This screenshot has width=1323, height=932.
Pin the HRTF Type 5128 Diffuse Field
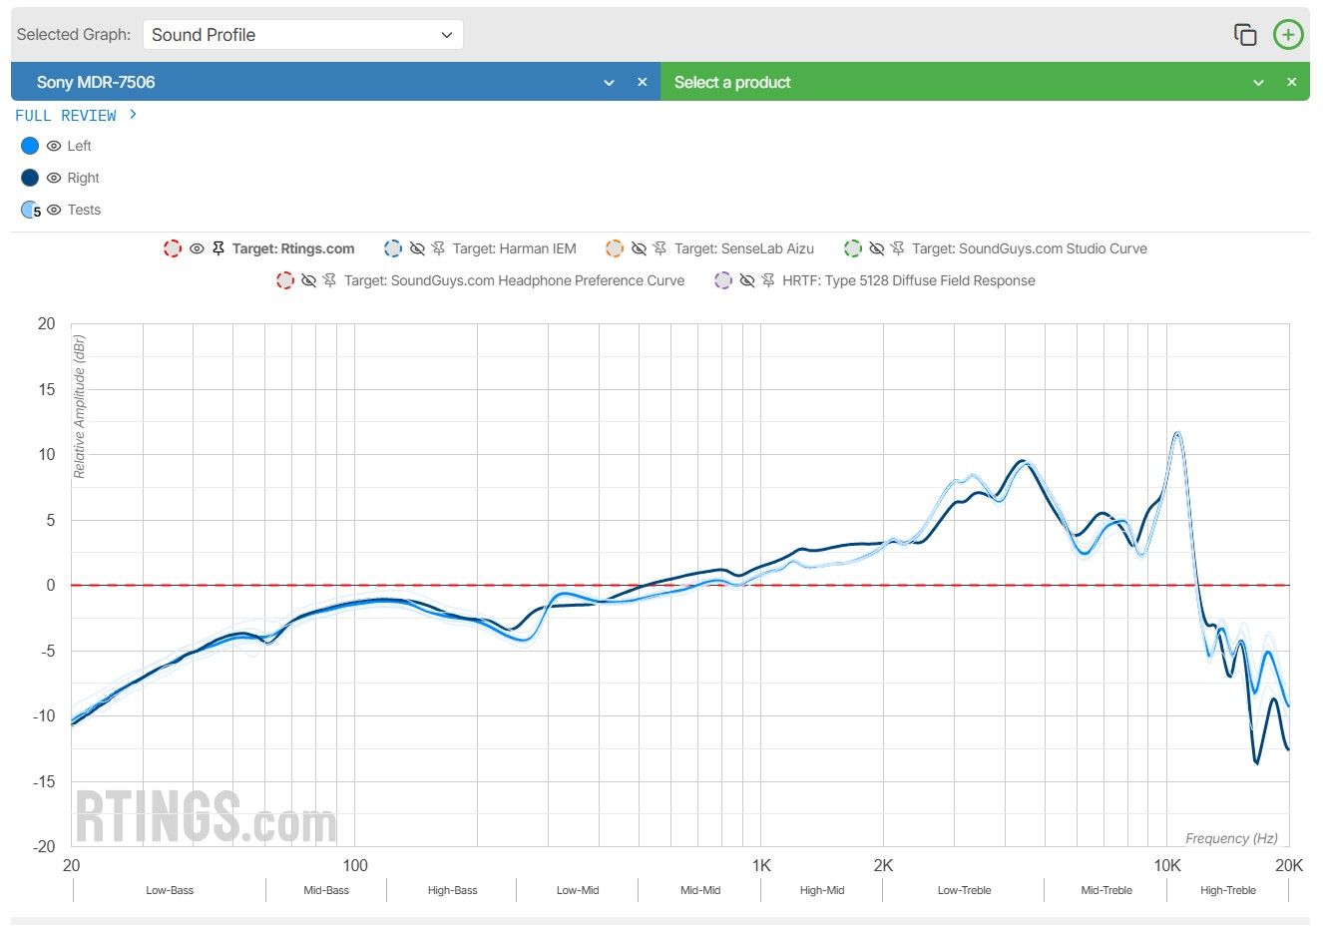pos(768,280)
